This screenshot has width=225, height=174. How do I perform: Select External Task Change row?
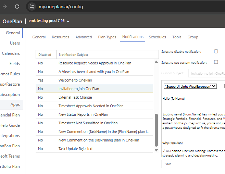(x=94, y=97)
